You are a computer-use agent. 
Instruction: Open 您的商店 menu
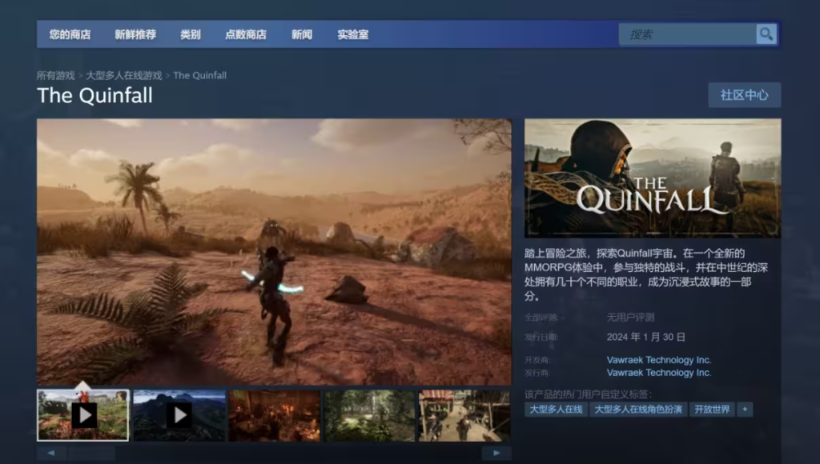[x=70, y=34]
